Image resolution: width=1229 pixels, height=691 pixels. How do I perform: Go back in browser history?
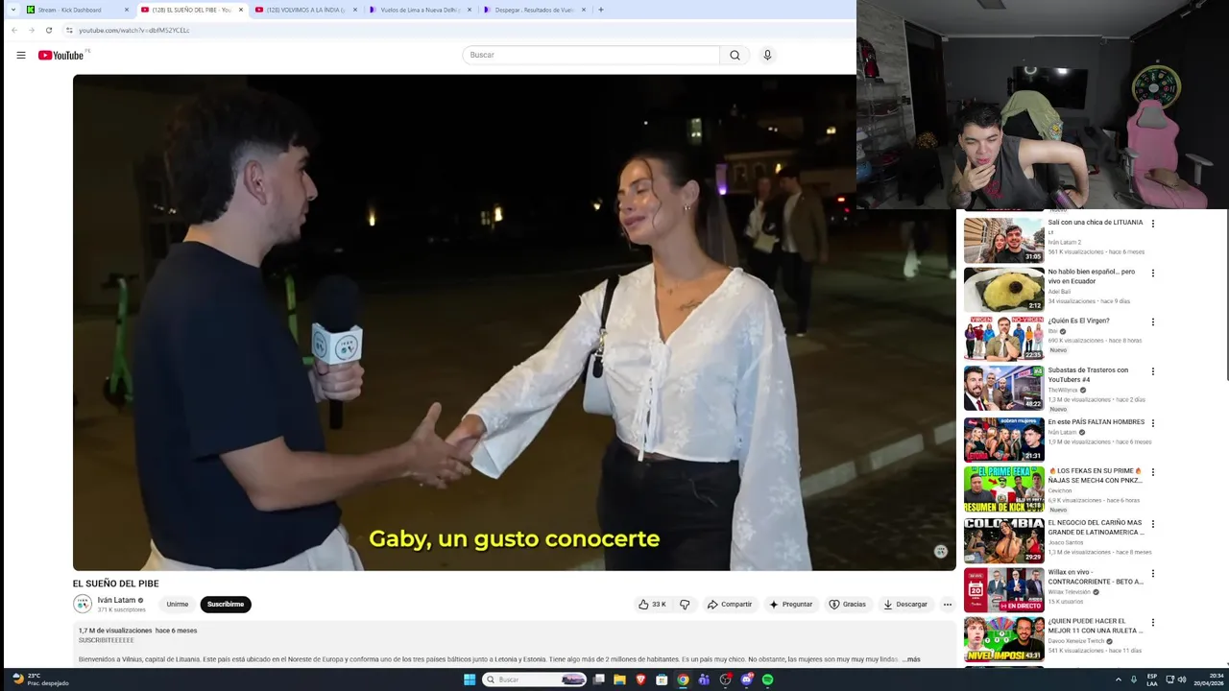[14, 30]
